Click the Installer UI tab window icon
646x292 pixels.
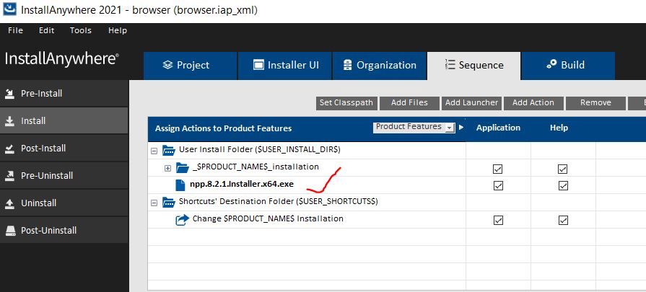pos(258,65)
